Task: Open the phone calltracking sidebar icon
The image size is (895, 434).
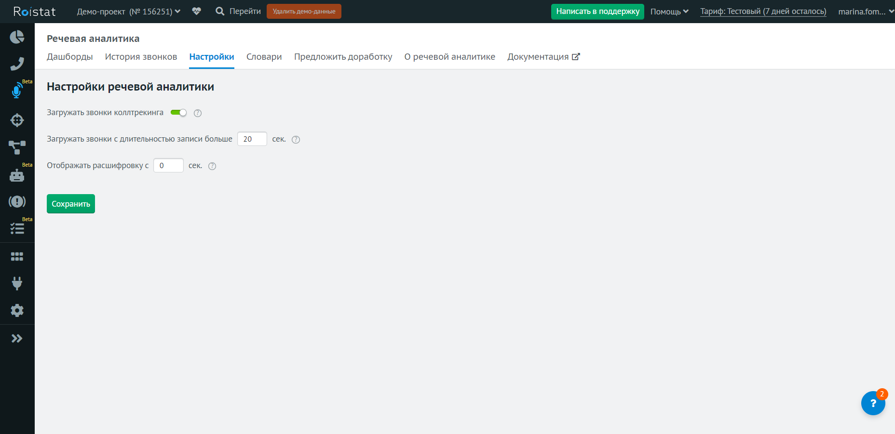Action: pyautogui.click(x=17, y=64)
